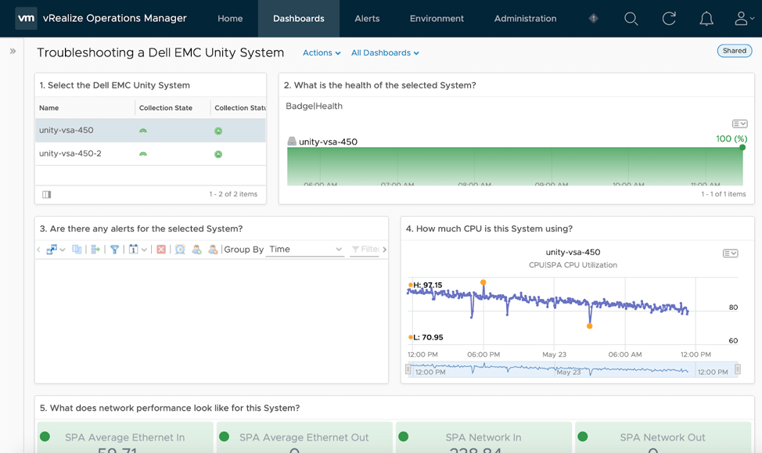The width and height of the screenshot is (762, 453).
Task: Click collection status icon for unity-vsa-450
Action: pos(218,131)
